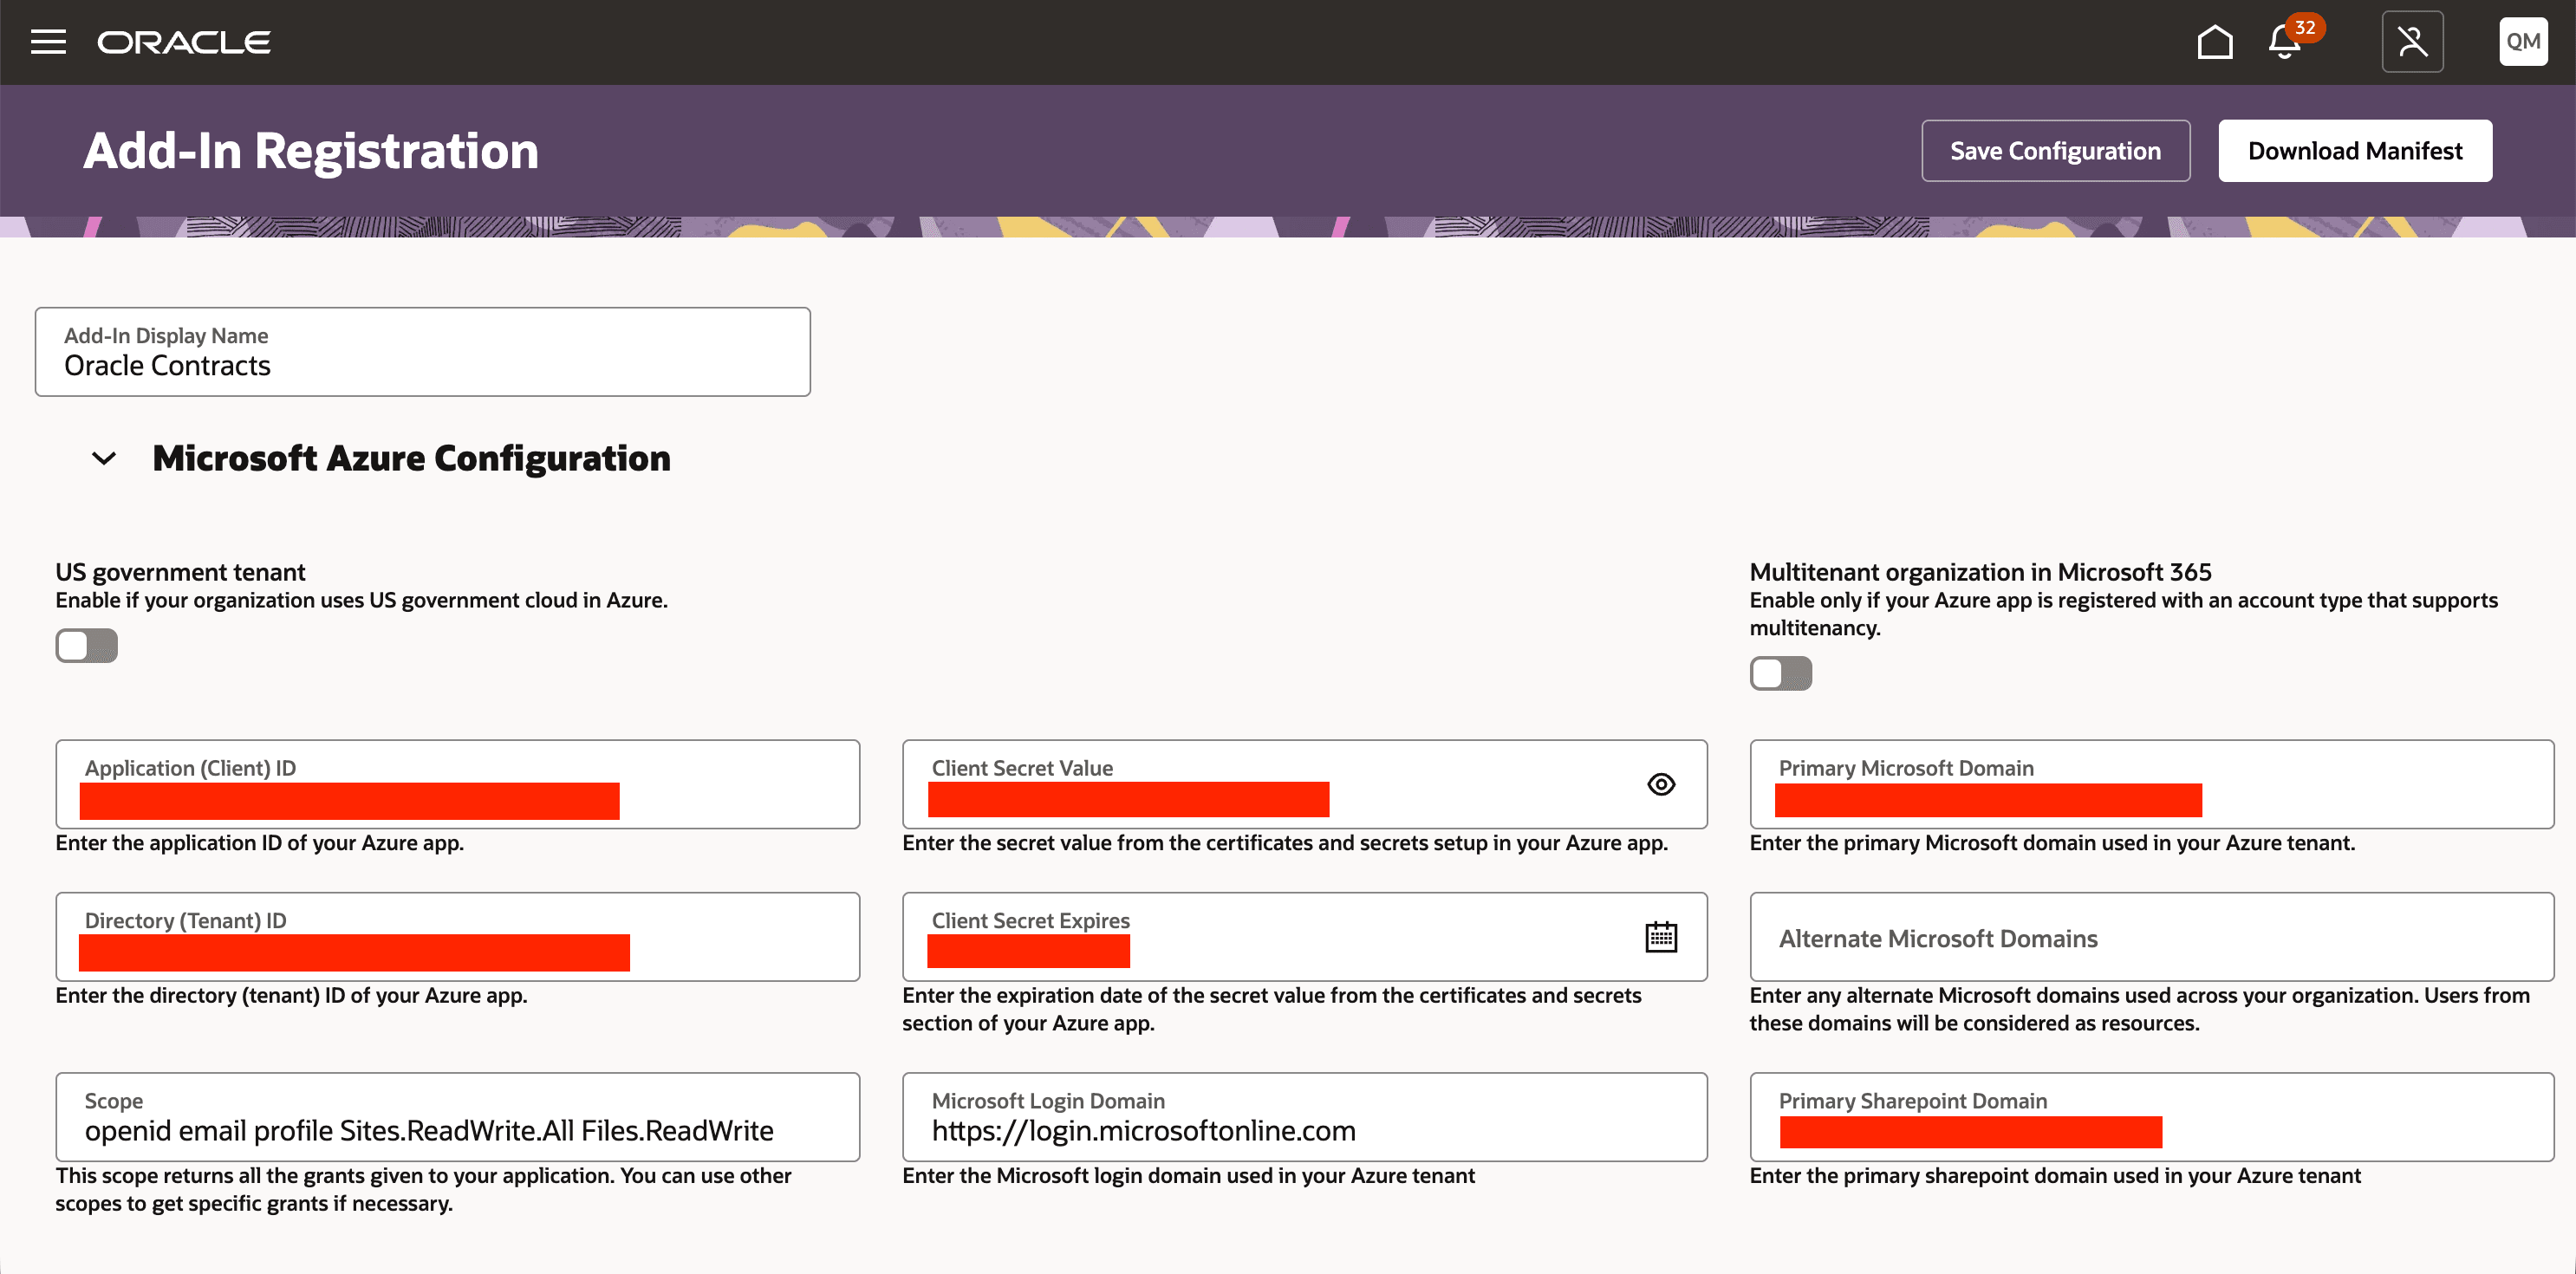Click the accessibility person icon in header
Image resolution: width=2576 pixels, height=1274 pixels.
coord(2412,42)
